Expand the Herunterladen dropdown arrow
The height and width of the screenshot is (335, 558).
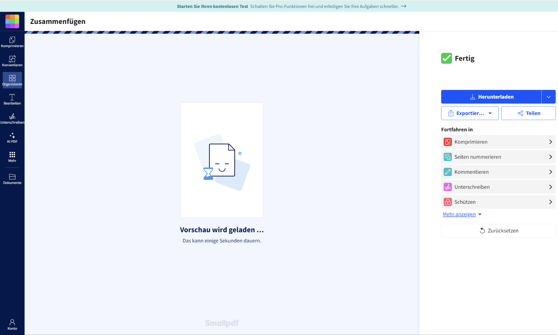(x=548, y=97)
